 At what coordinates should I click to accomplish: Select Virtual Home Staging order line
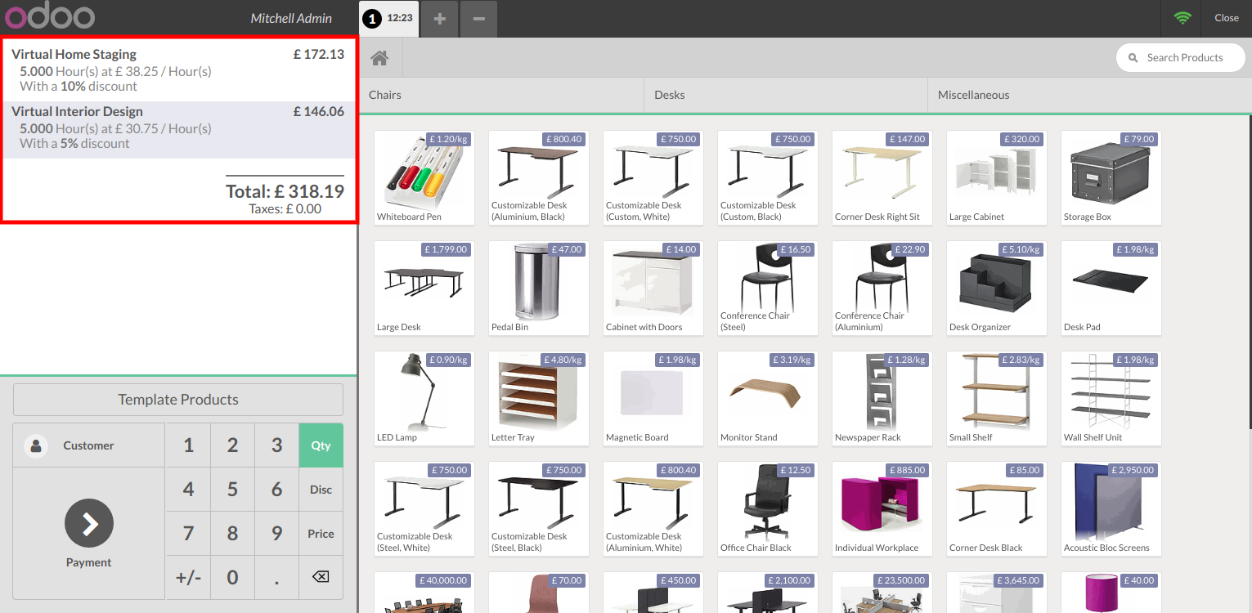(x=178, y=69)
